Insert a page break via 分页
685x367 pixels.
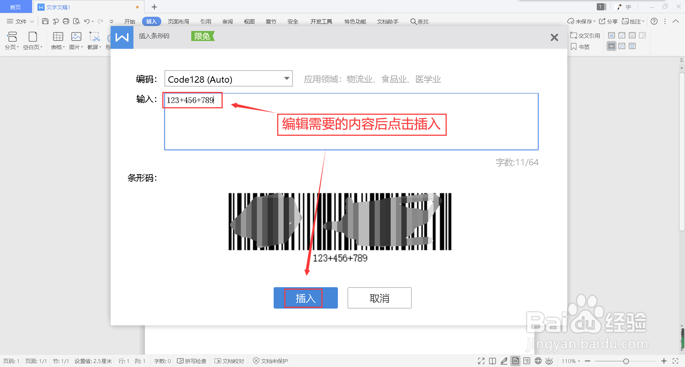pyautogui.click(x=12, y=41)
